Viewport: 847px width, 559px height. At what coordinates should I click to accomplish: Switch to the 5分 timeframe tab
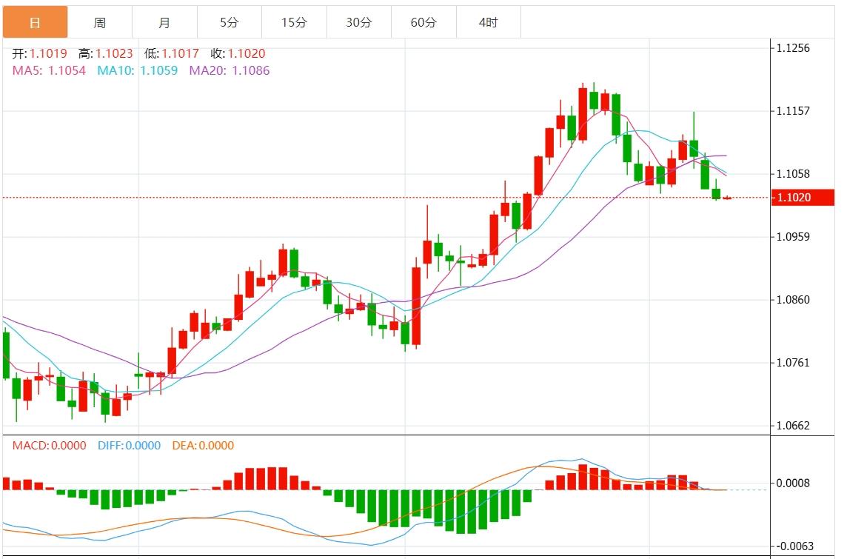(x=230, y=22)
